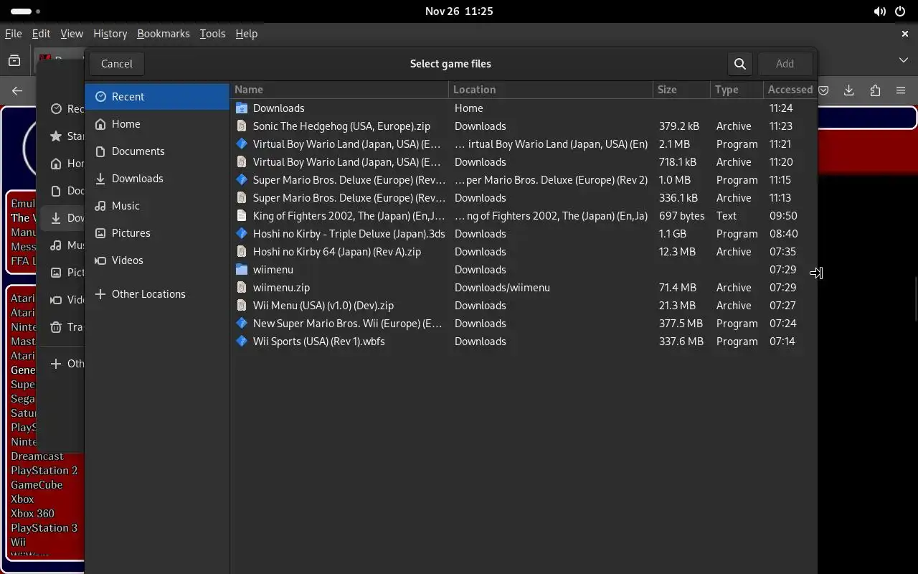This screenshot has width=918, height=574.
Task: Click the Music note icon in sidebar
Action: point(100,205)
